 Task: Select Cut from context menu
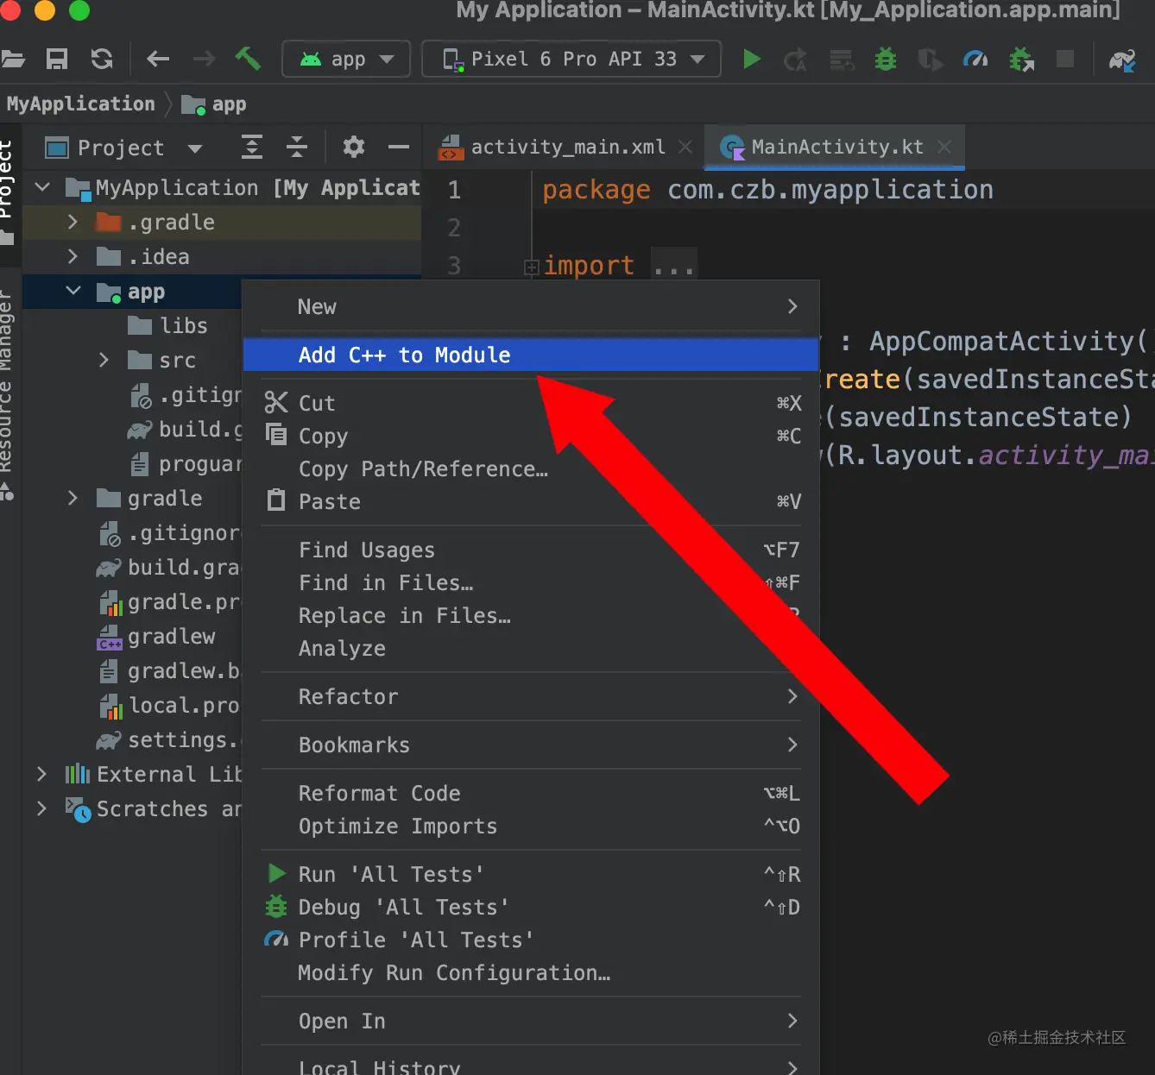pyautogui.click(x=531, y=403)
